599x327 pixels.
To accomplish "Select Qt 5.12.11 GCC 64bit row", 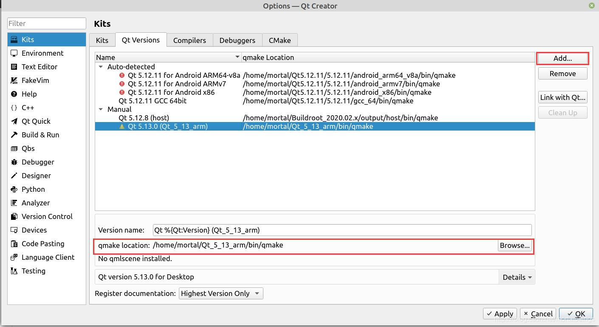I will [315, 101].
